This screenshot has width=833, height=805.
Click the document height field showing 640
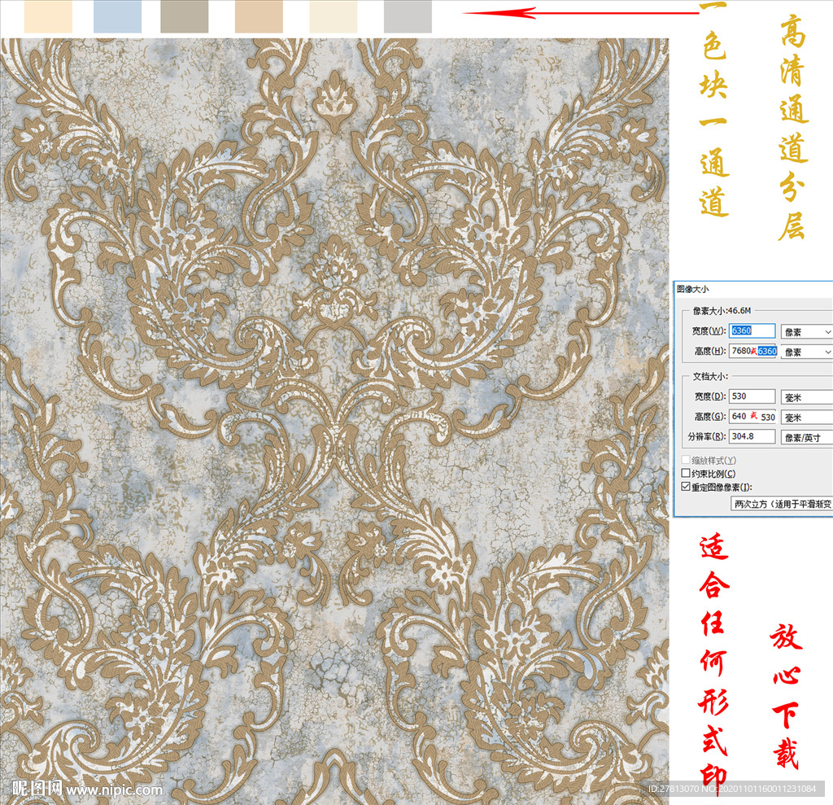[752, 416]
